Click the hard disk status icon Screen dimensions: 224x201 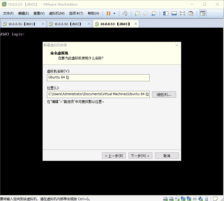(165, 199)
